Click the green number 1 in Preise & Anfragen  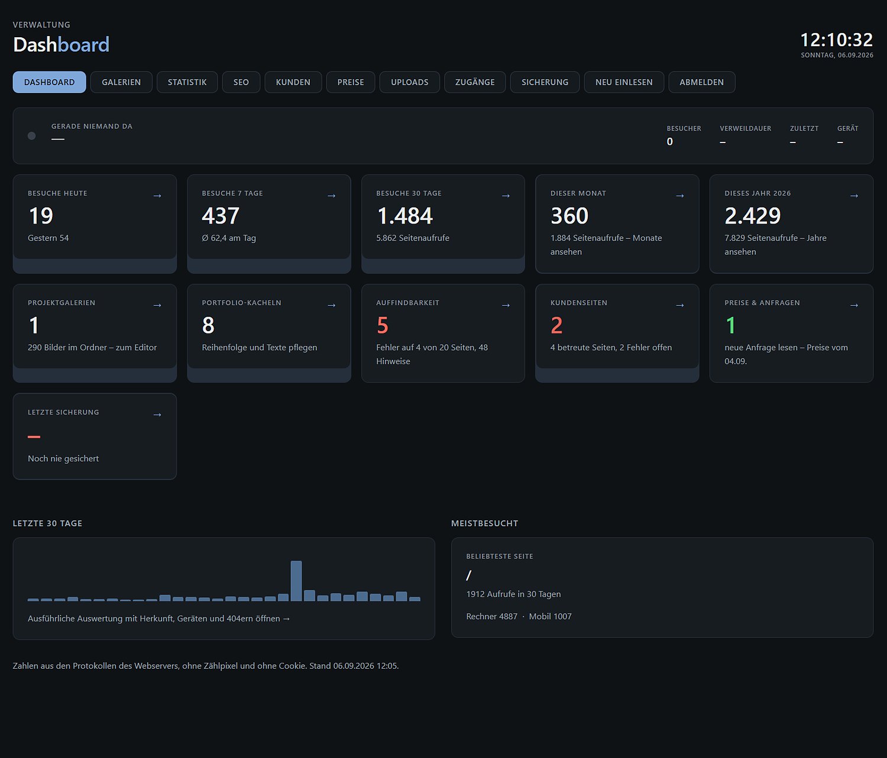pyautogui.click(x=730, y=325)
